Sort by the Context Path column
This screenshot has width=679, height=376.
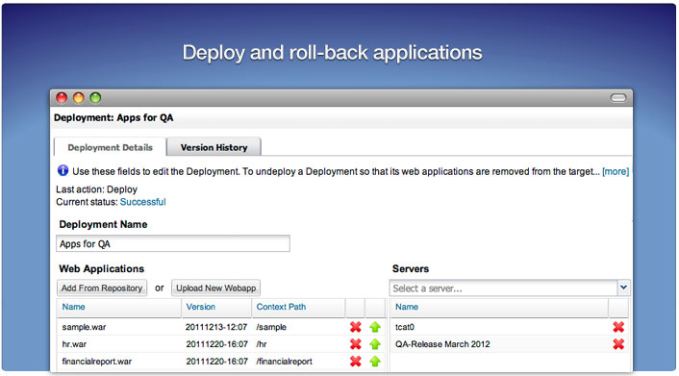pyautogui.click(x=298, y=307)
